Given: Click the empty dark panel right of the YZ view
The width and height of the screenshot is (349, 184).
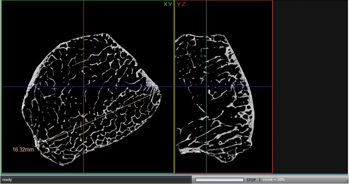Looking at the screenshot, I should (310, 86).
